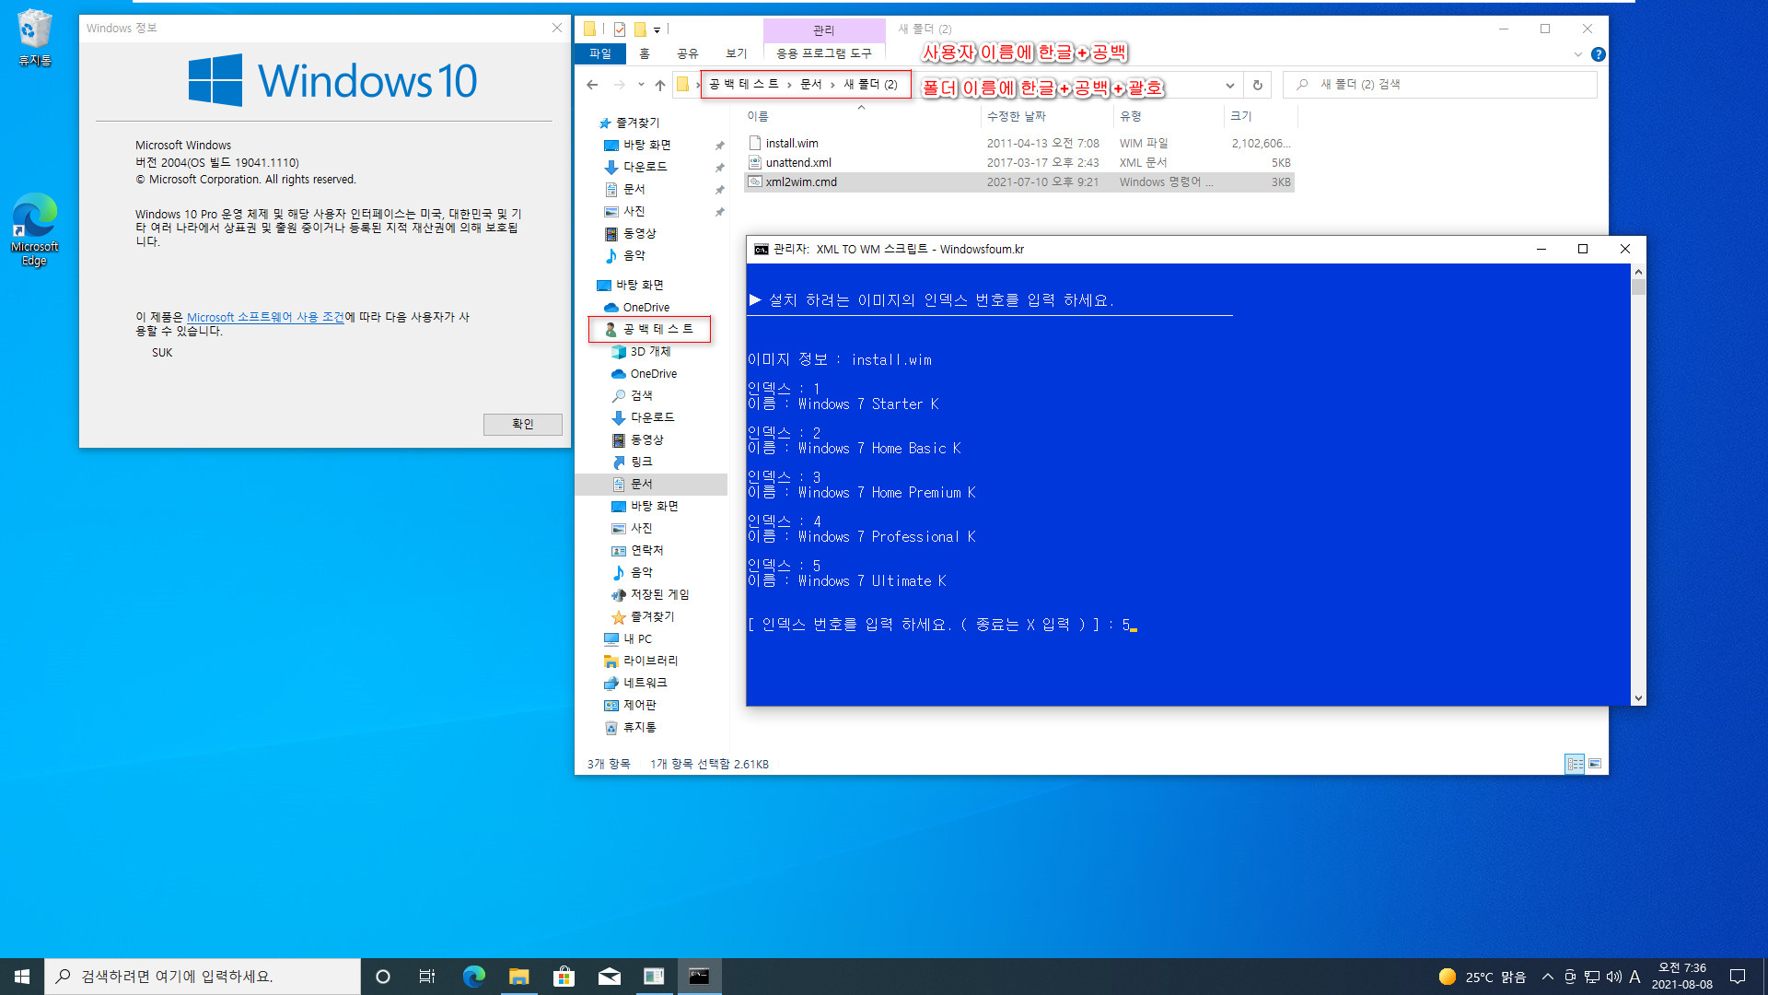Open File Explorer taskbar icon

tap(518, 977)
